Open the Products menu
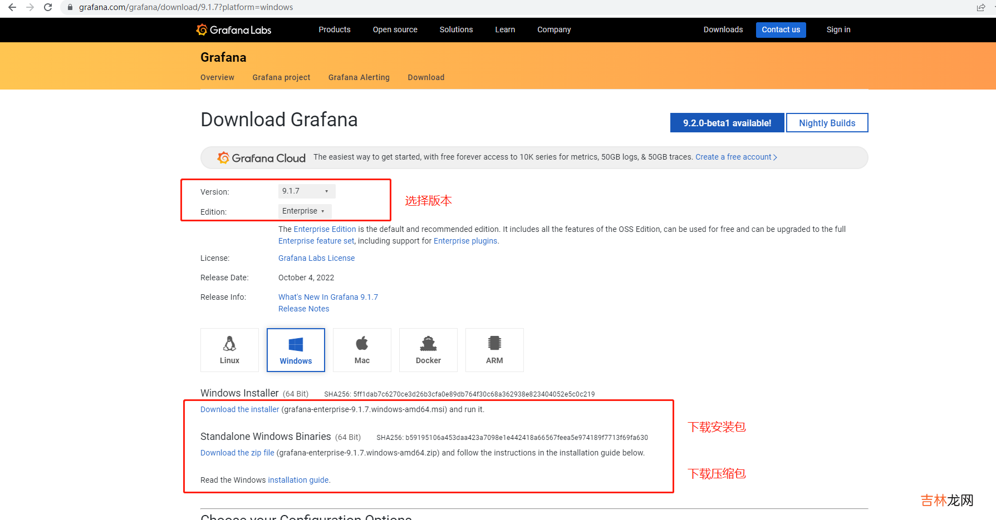 (x=335, y=29)
